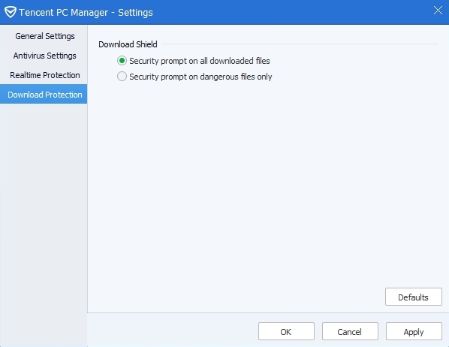This screenshot has width=449, height=347.
Task: Click the 'Tencent PC Manager - Settings' title text
Action: [86, 12]
